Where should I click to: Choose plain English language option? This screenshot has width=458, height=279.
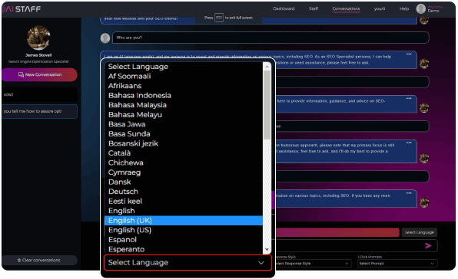[184, 211]
